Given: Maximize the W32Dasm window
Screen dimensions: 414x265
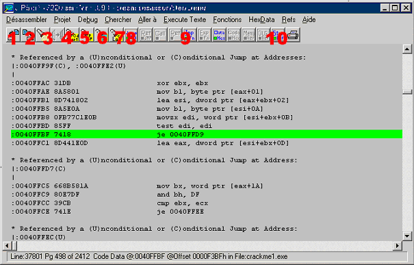Looking at the screenshot, I should [396, 8].
